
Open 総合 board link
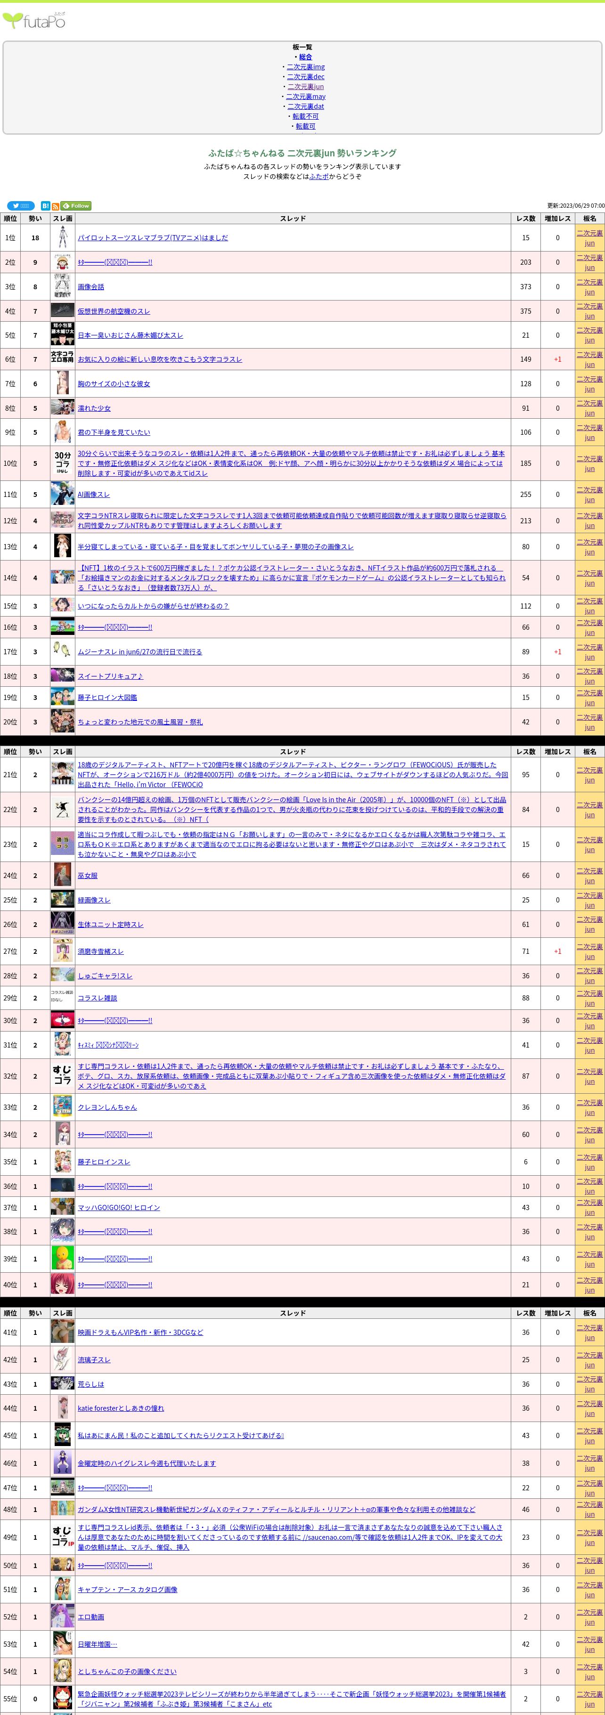(305, 57)
